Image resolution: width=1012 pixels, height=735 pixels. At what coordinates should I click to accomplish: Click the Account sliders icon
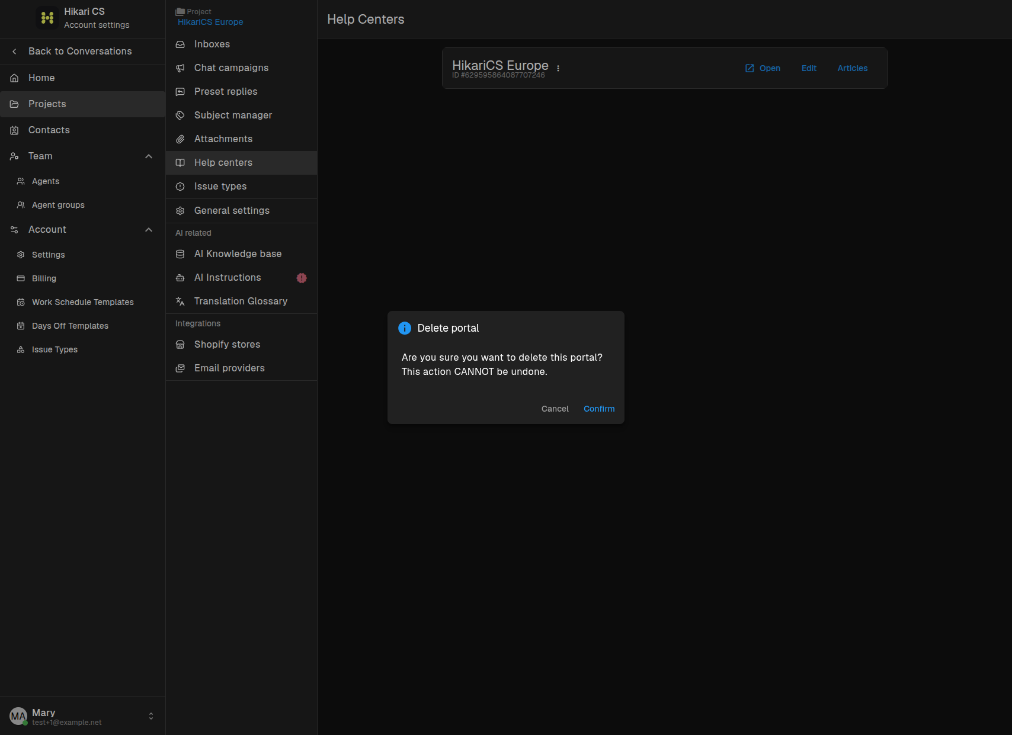pos(14,230)
